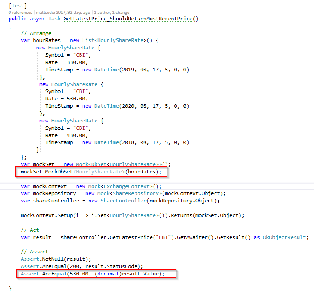This screenshot has height=294, width=314.
Task: Click DateTime(2018, 08, 17, 5, 0, 0)
Action: point(141,142)
